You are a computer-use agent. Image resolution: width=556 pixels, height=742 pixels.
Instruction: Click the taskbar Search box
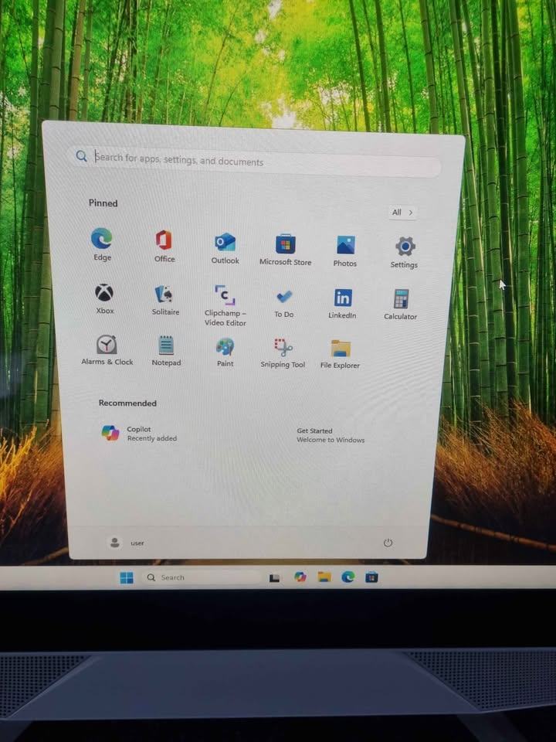pyautogui.click(x=202, y=577)
